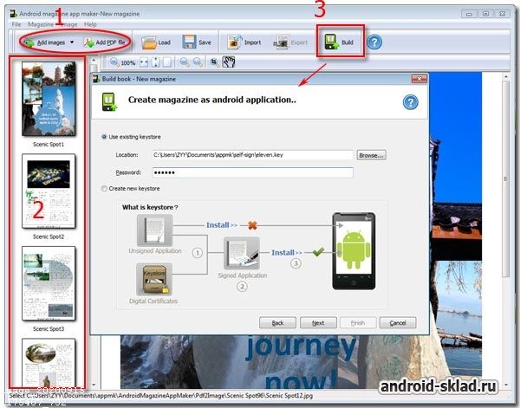520x408 pixels.
Task: Click the 100% zoom magnifier icon
Action: tap(114, 62)
